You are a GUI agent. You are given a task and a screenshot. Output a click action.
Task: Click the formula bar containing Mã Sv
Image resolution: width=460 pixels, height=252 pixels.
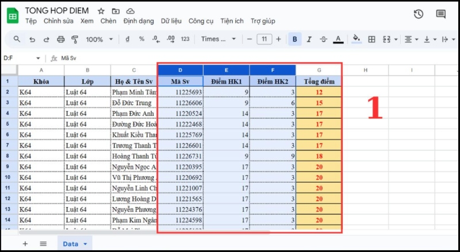tap(258, 59)
